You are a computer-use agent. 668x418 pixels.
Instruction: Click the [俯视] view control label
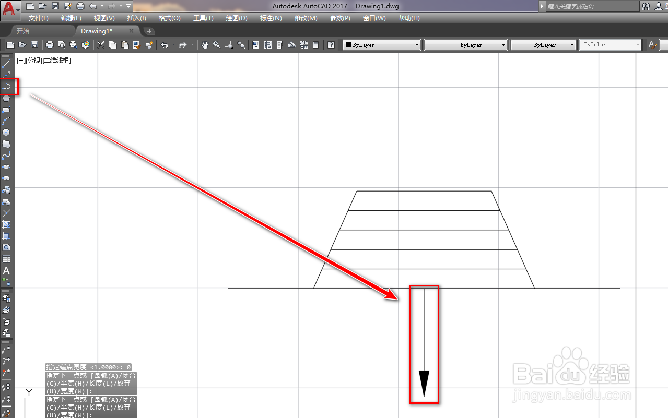click(x=33, y=61)
